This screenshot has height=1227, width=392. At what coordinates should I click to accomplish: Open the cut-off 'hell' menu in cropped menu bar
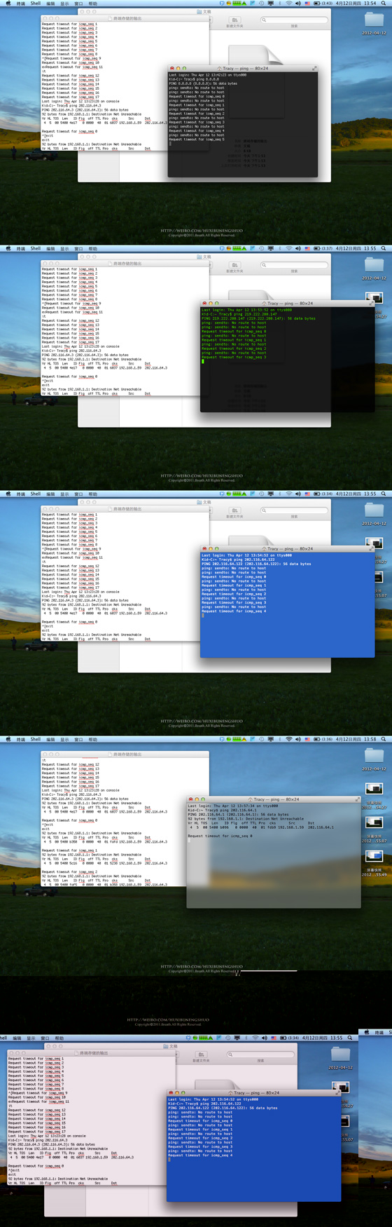coord(3,1038)
